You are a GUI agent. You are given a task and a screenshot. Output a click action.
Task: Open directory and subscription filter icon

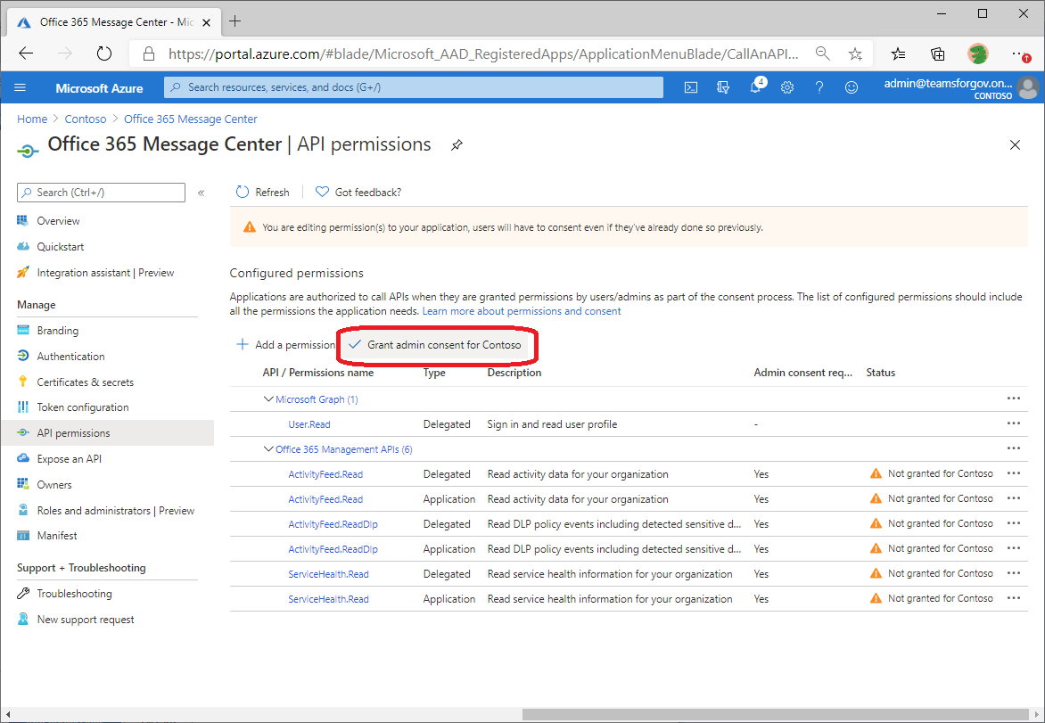[723, 87]
